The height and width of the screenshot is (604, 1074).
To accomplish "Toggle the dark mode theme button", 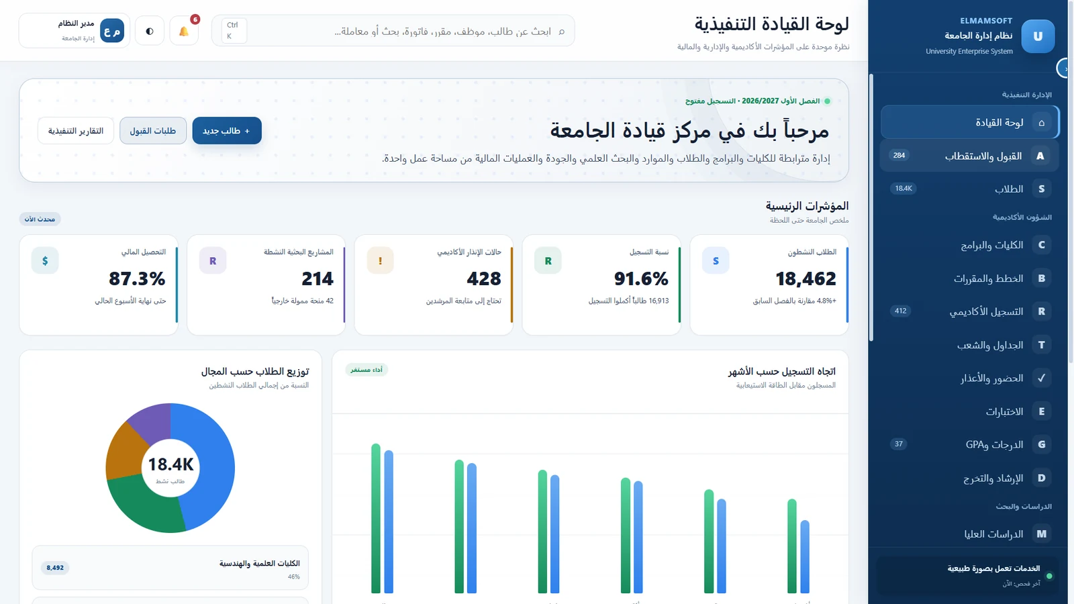I will tap(150, 31).
